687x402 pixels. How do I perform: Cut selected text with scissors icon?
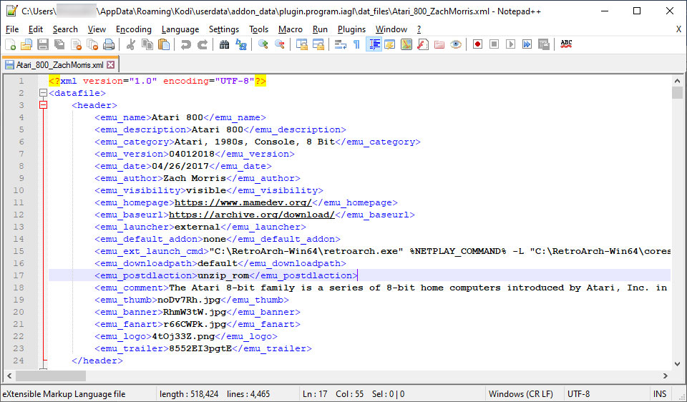130,44
